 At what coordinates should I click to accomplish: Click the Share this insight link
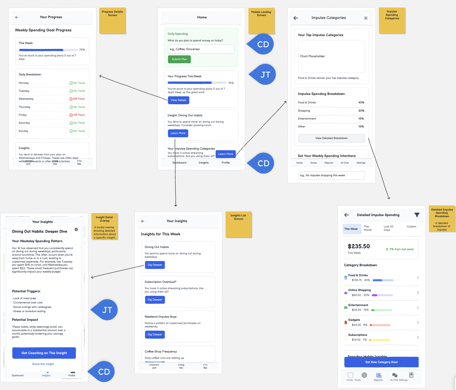[x=43, y=364]
